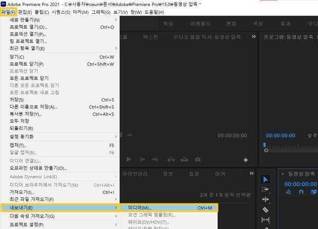Viewport: 318px width, 229px height.
Task: Select the Ripple Edit tool
Action: [266, 200]
